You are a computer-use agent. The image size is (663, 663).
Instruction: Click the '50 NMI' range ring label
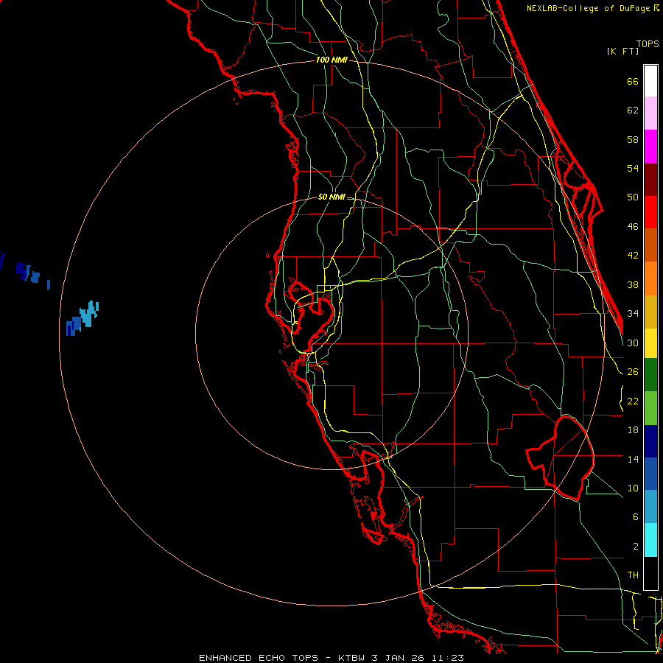[331, 197]
